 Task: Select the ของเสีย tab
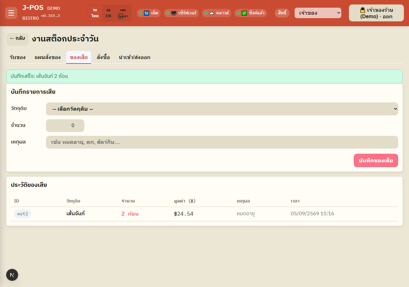(x=79, y=57)
